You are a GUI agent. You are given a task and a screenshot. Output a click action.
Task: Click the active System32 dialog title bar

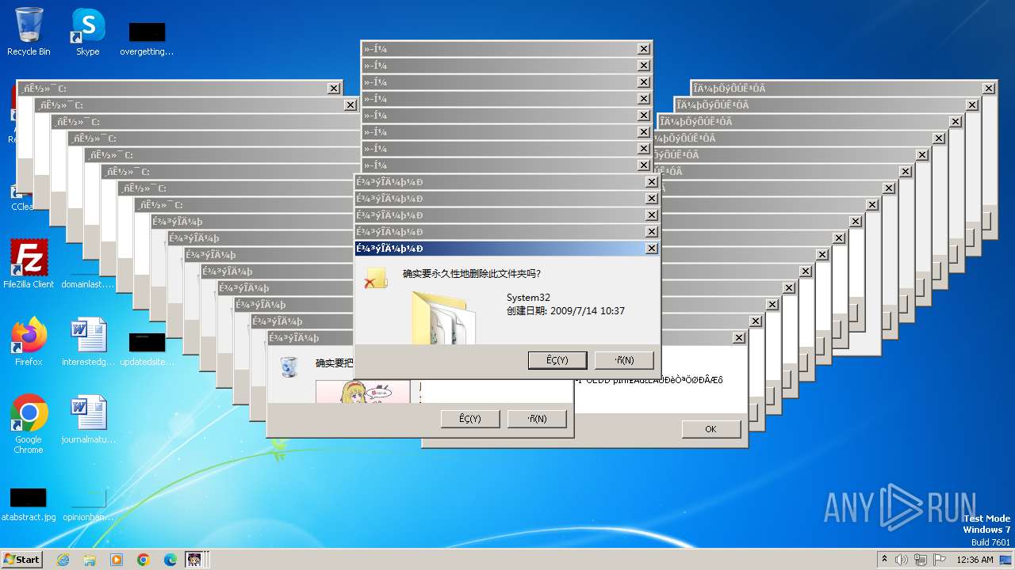point(507,249)
